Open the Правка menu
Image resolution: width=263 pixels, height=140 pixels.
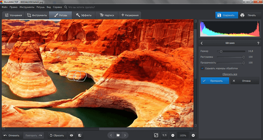pos(14,7)
